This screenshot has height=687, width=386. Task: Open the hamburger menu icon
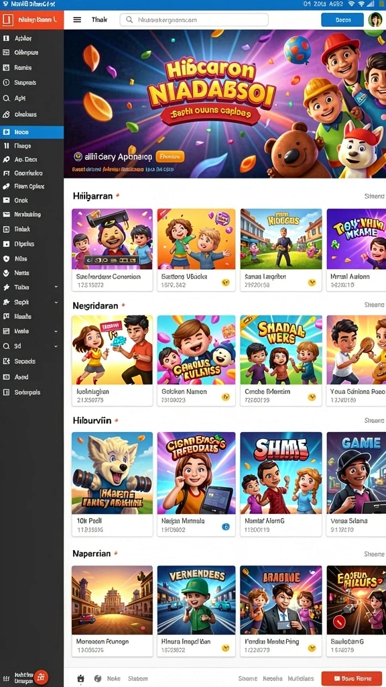point(77,19)
